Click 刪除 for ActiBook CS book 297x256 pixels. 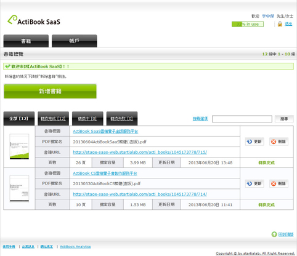click(x=279, y=183)
